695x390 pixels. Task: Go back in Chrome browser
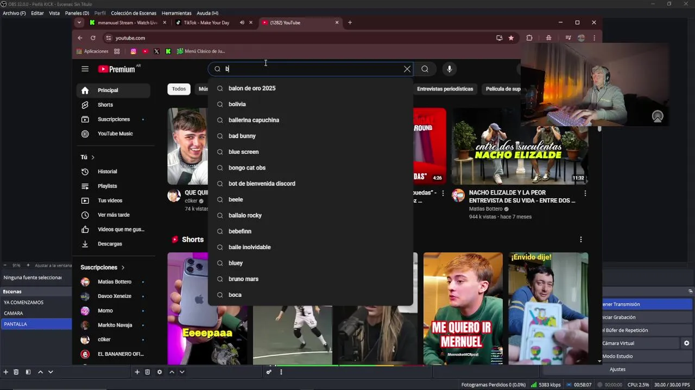(80, 38)
